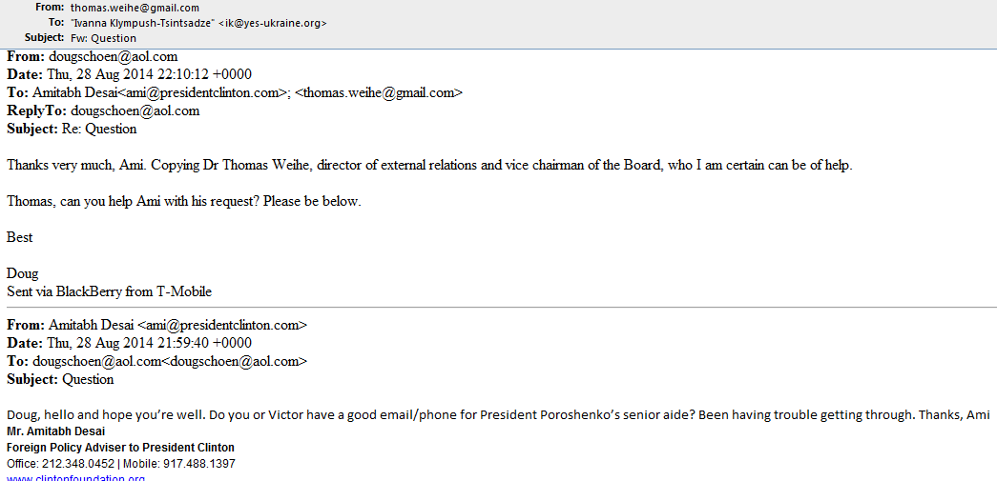Click the 'Mr. Amitabh Desai' signature name
Viewport: 997px width, 481px height.
pos(56,431)
